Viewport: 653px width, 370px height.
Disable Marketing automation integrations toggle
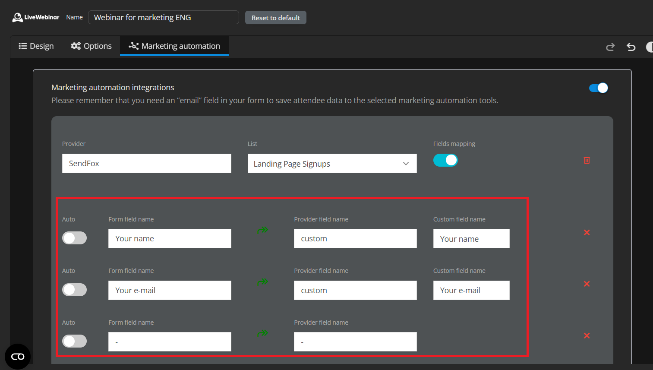598,88
